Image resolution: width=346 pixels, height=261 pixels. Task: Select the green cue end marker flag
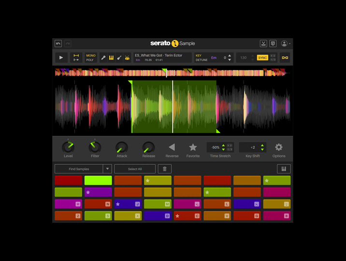pos(218,131)
